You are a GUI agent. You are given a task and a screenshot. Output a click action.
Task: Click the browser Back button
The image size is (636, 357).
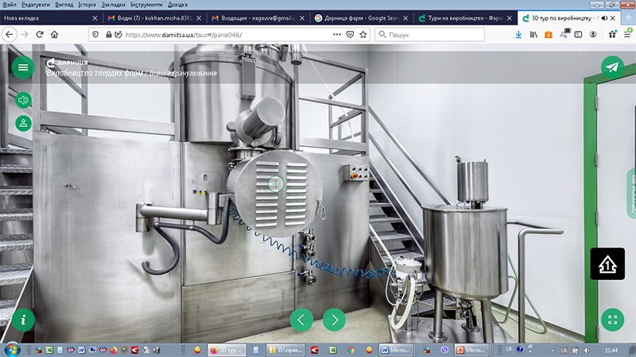[x=10, y=34]
